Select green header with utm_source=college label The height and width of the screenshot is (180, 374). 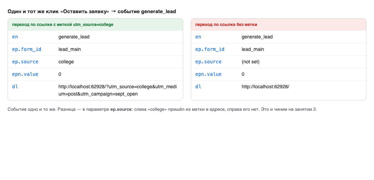(96, 25)
